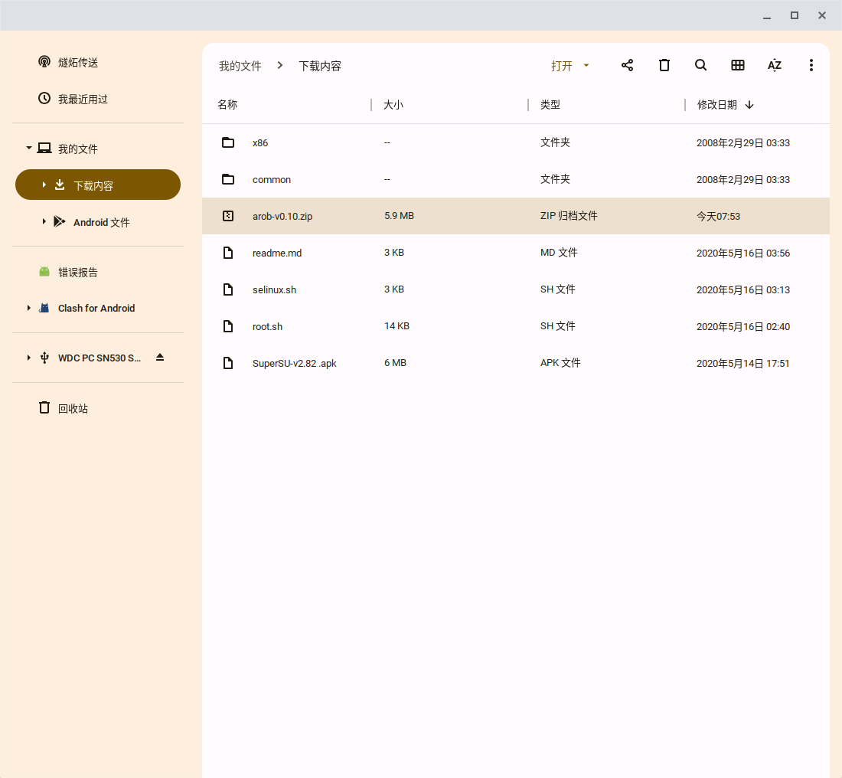Go to 回收站 trash folder
The width and height of the screenshot is (842, 778).
click(x=73, y=408)
